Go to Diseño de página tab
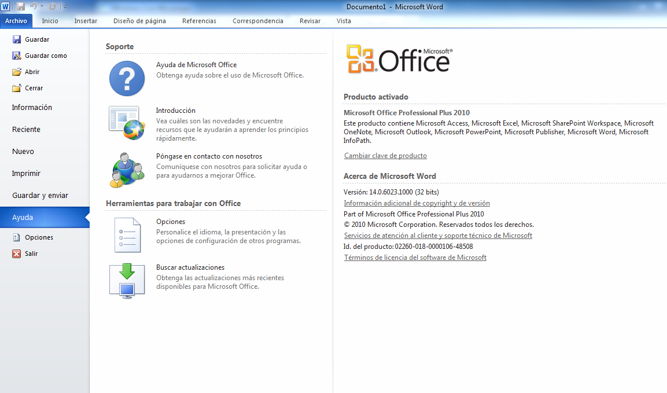Image resolution: width=667 pixels, height=393 pixels. (139, 21)
